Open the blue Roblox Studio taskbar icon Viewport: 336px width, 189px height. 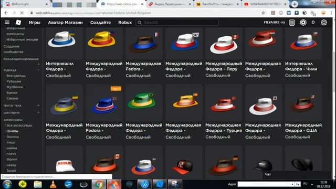[x=160, y=184]
